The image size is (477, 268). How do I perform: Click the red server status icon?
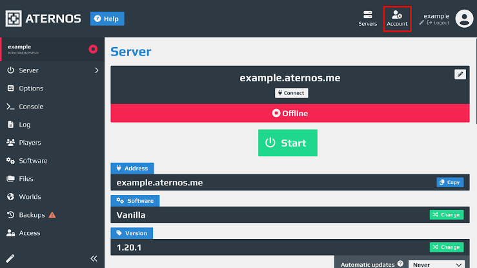tap(93, 49)
